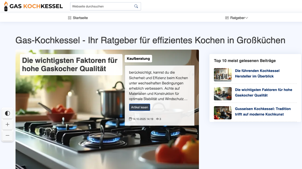The height and width of the screenshot is (169, 302).
Task: Click the font-size decrease minus icon
Action: click(x=7, y=135)
